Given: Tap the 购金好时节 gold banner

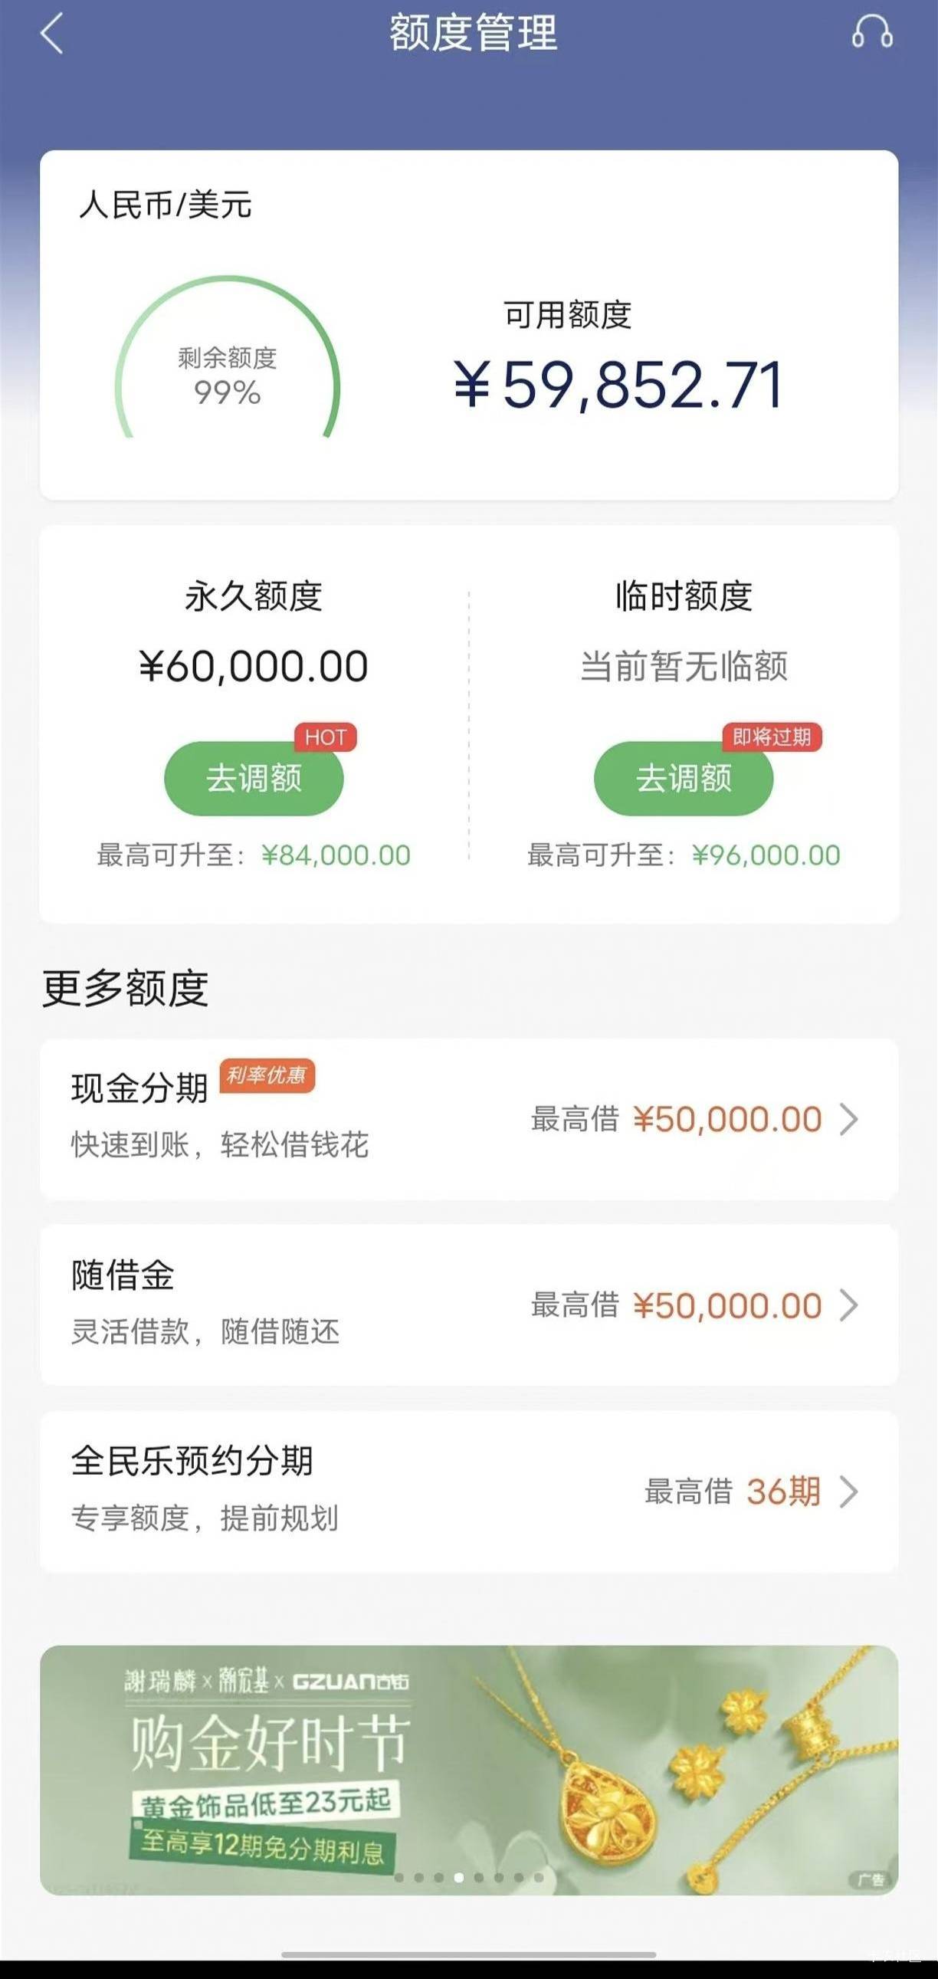Looking at the screenshot, I should tap(468, 1771).
